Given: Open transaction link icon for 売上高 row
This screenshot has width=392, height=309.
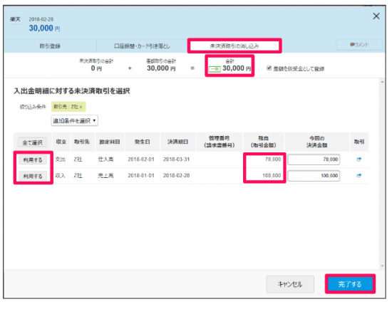Looking at the screenshot, I should pos(359,176).
